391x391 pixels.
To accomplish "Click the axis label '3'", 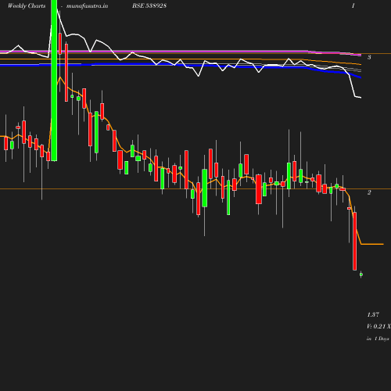I will pyautogui.click(x=369, y=57).
